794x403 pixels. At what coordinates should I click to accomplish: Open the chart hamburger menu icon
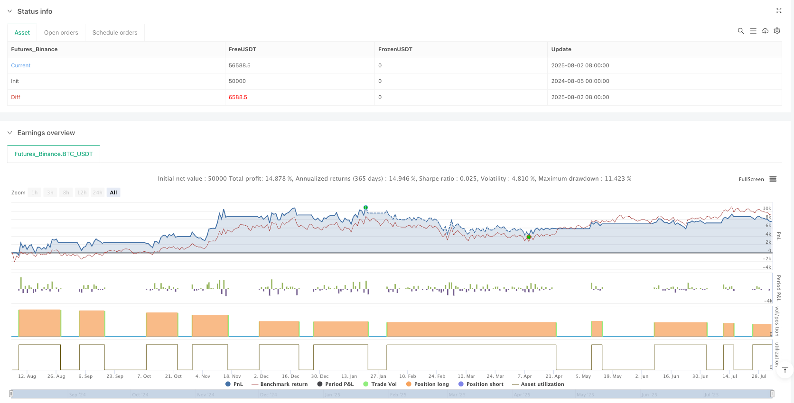[x=773, y=179]
